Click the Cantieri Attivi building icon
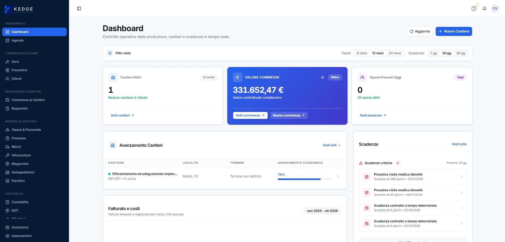 click(113, 77)
